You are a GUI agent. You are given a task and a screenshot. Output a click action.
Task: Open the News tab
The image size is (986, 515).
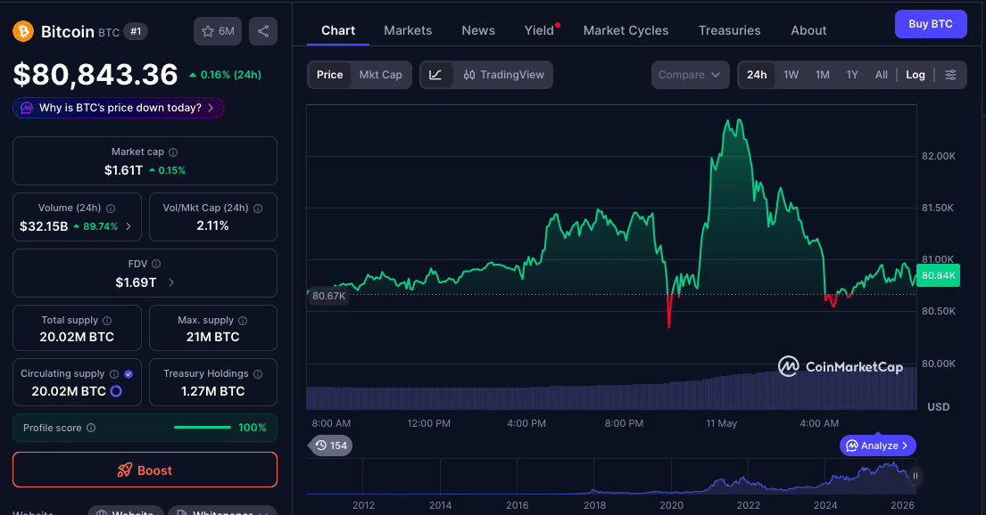[478, 30]
